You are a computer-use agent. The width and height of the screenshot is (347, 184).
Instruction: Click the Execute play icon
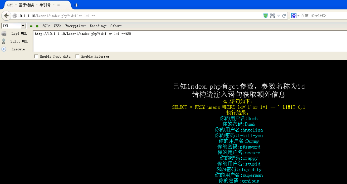4,49
